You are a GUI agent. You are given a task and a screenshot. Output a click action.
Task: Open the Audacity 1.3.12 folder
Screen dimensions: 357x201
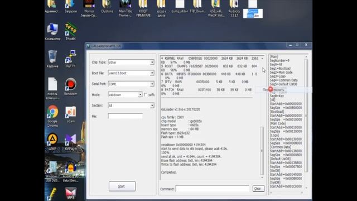[234, 8]
